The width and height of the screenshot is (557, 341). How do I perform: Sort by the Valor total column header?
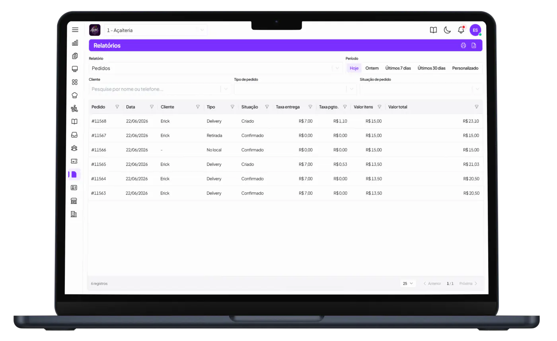tap(398, 107)
